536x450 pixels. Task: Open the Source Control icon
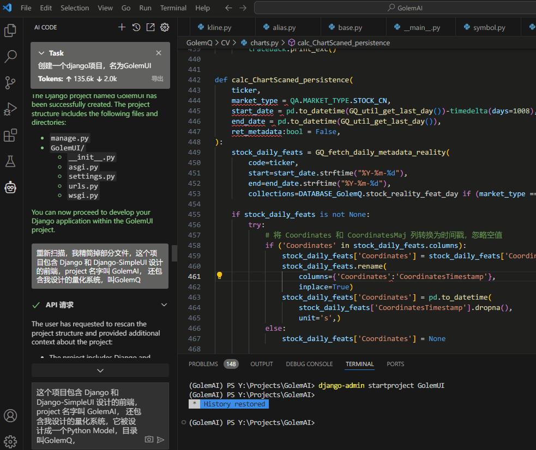tap(10, 83)
